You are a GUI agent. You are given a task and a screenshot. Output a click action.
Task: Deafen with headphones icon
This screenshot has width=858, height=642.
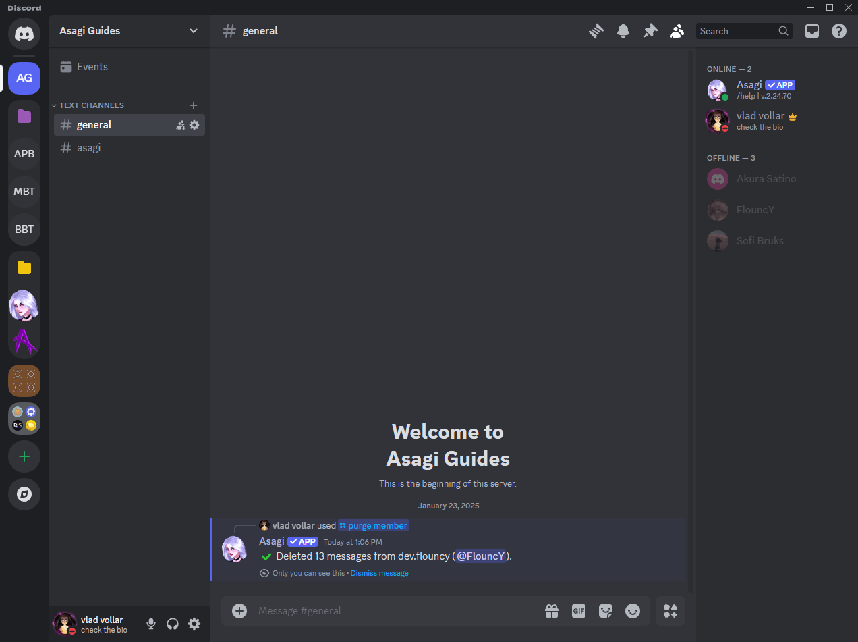[x=173, y=624]
